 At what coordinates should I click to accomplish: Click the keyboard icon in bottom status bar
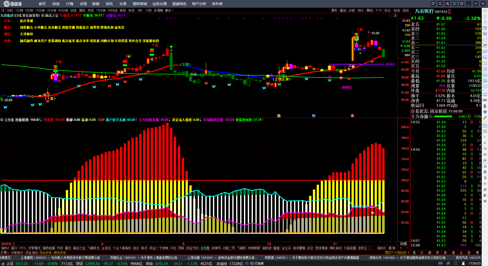pos(440,263)
